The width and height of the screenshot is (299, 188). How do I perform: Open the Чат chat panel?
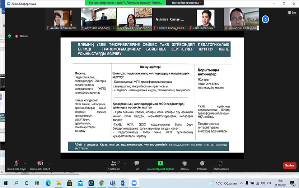136,165
